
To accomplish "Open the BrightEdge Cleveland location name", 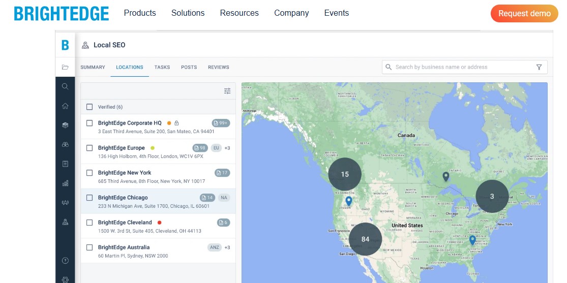I will coord(125,222).
